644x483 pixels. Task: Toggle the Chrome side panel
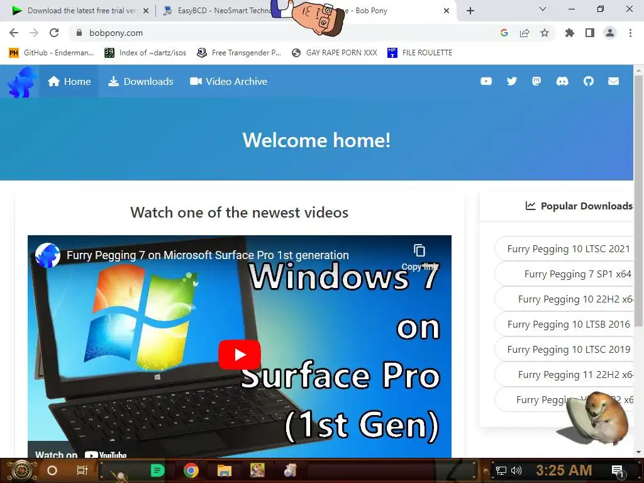(590, 33)
